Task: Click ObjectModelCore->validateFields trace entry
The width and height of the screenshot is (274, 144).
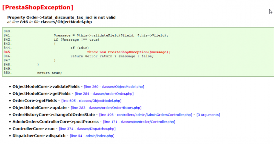Action: (x=46, y=87)
